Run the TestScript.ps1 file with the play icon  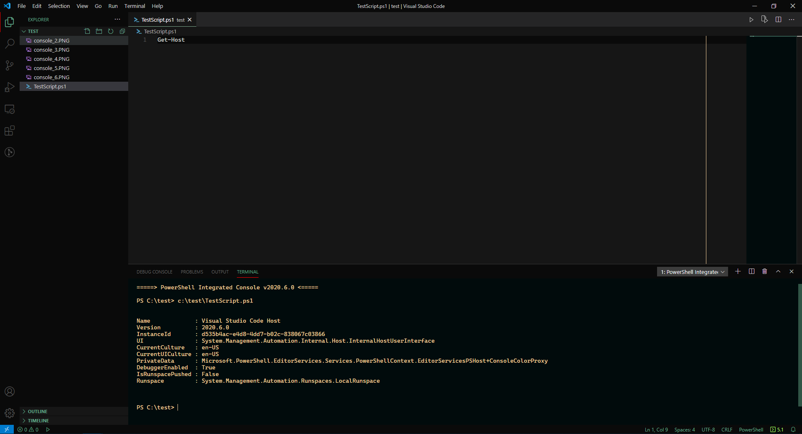(751, 20)
